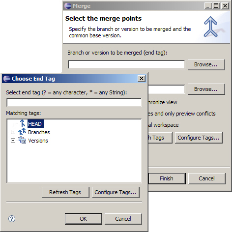
Task: Confirm selection with OK button
Action: coord(84,219)
